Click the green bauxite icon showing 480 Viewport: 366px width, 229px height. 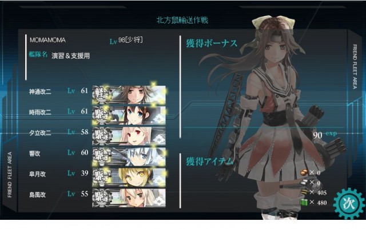coord(304,202)
